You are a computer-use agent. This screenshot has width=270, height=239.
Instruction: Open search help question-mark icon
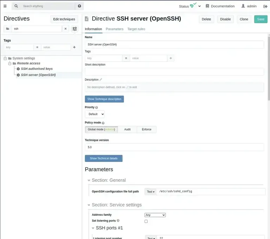(x=79, y=6)
